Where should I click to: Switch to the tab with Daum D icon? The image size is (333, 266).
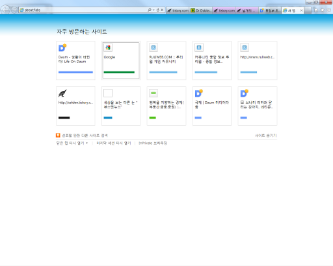270,10
